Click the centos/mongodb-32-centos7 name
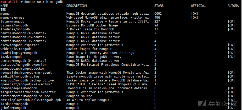 (x=24, y=33)
